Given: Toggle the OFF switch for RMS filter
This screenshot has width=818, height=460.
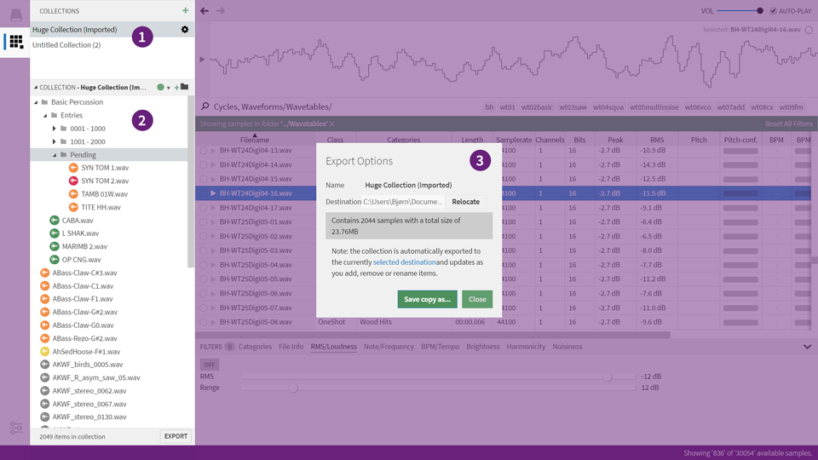Looking at the screenshot, I should [210, 365].
